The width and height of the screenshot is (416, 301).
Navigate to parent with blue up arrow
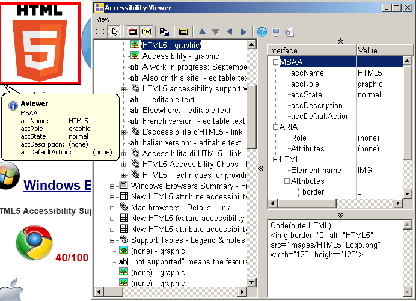tap(202, 32)
